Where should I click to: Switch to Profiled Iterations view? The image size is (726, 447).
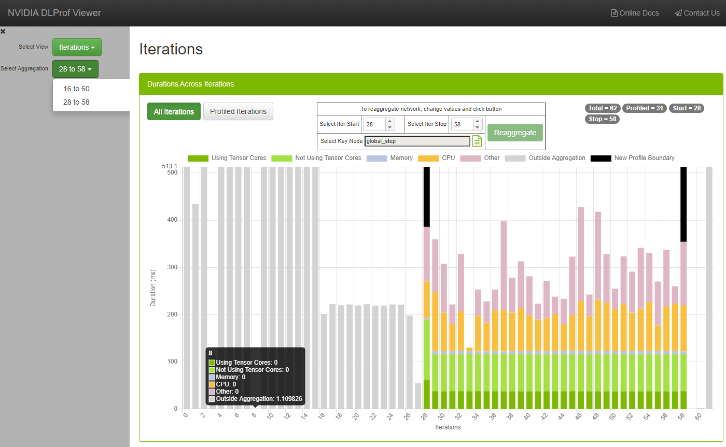pos(238,111)
